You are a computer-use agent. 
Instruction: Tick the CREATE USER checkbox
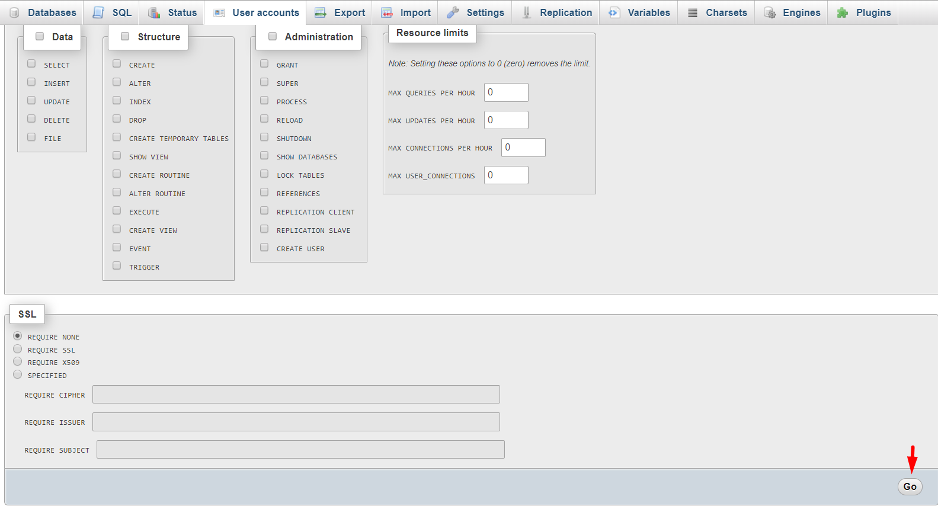(264, 248)
